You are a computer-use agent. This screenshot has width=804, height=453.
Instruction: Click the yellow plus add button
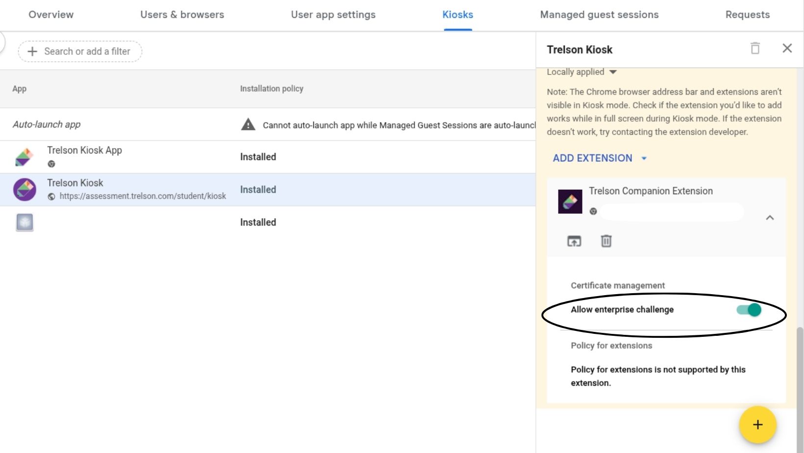point(758,425)
